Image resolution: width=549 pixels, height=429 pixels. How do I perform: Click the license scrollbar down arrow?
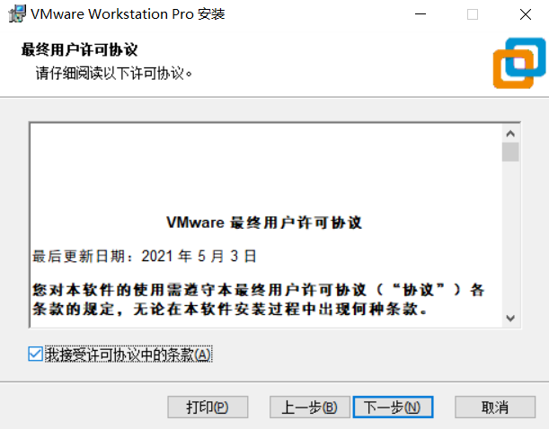510,319
